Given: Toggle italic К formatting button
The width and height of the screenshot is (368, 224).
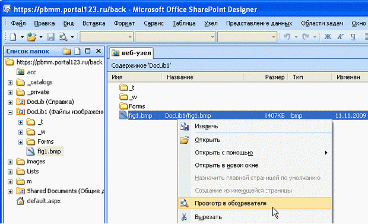Looking at the screenshot, I should [x=340, y=37].
